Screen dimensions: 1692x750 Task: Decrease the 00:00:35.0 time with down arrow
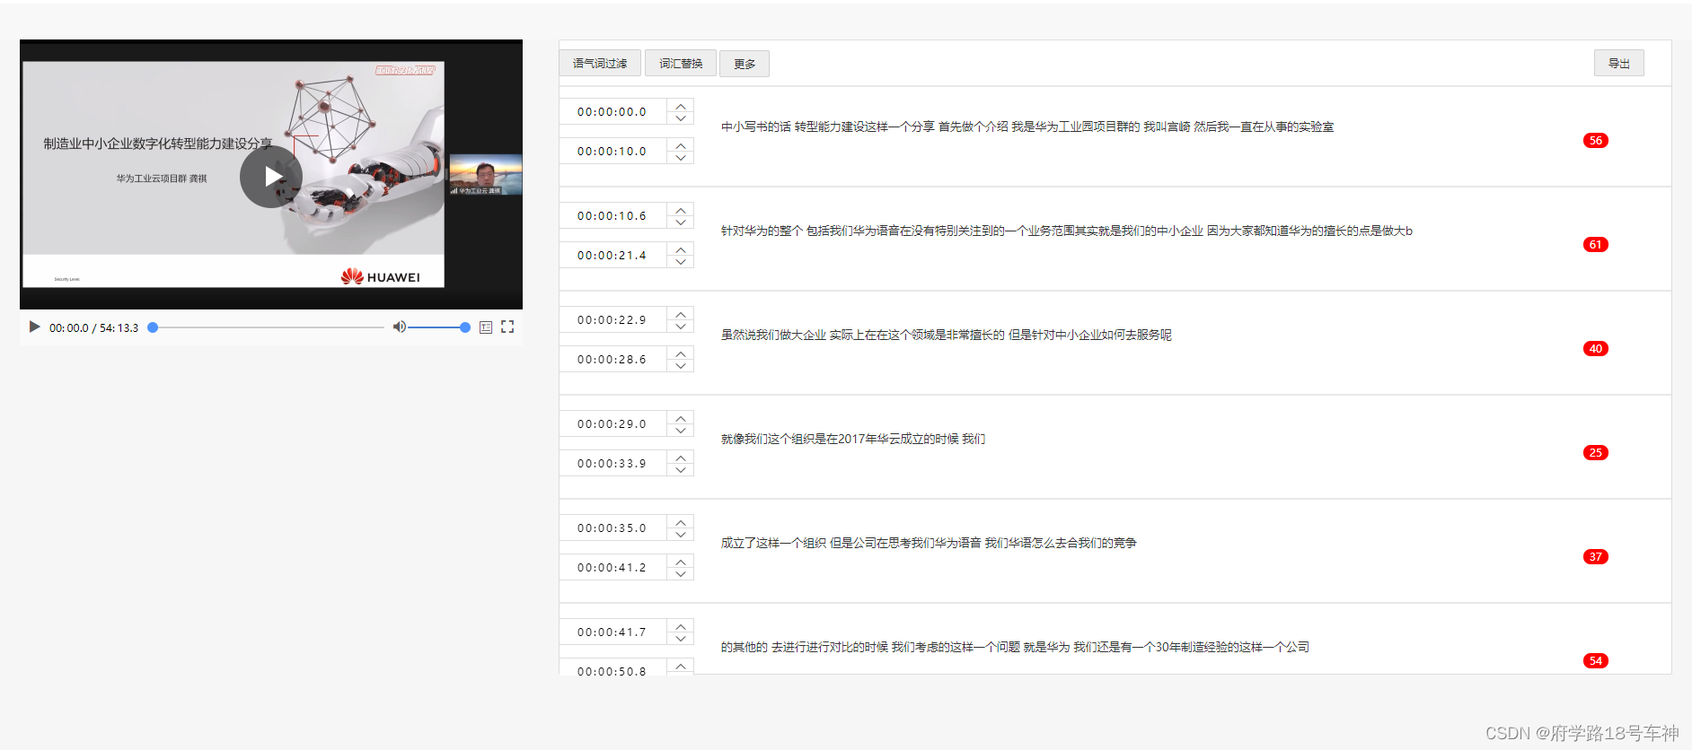(x=681, y=535)
